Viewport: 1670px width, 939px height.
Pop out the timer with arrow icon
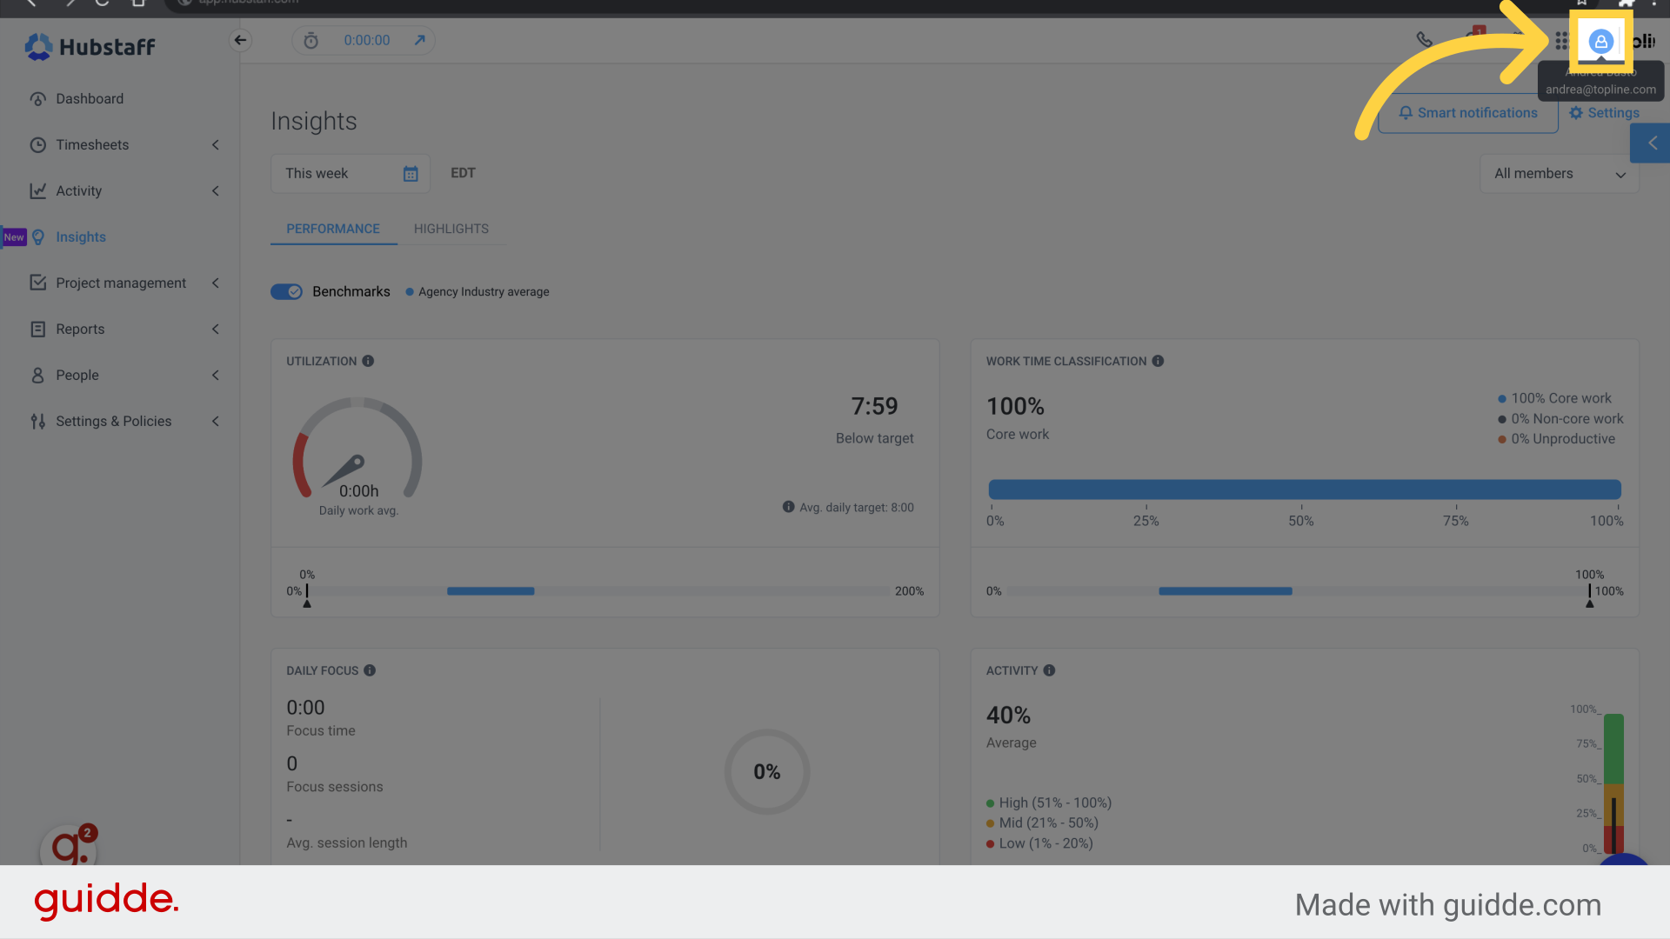[419, 40]
